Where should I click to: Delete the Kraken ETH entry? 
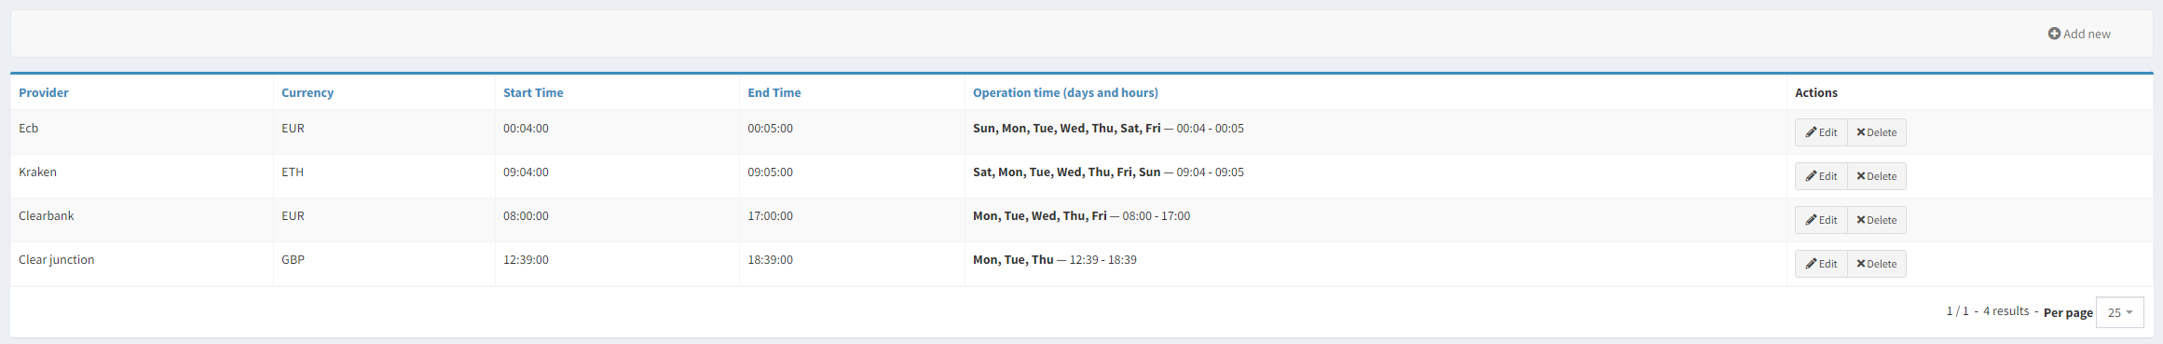pyautogui.click(x=1876, y=176)
